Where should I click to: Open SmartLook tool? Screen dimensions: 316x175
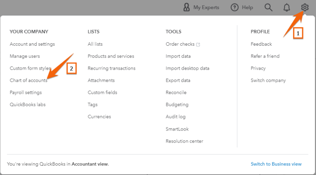177,129
